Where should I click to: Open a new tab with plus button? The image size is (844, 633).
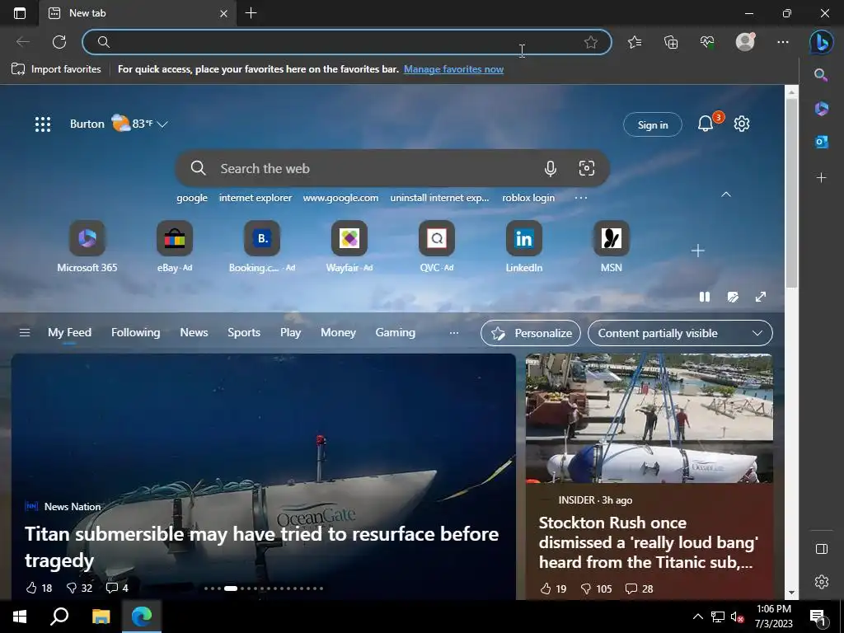251,13
